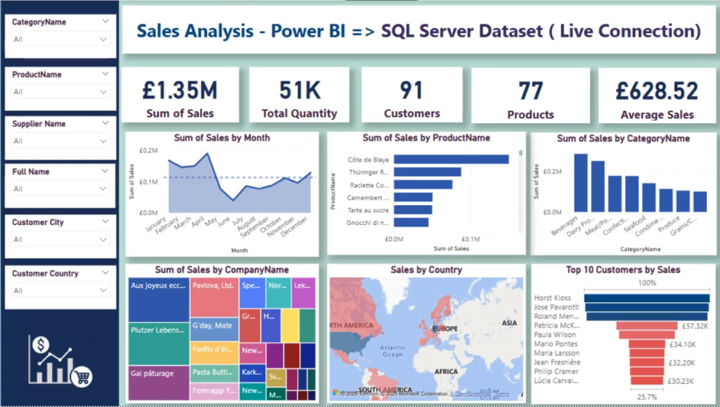Image resolution: width=720 pixels, height=407 pixels.
Task: Collapse the Full Name slicer header chevron
Action: point(105,171)
